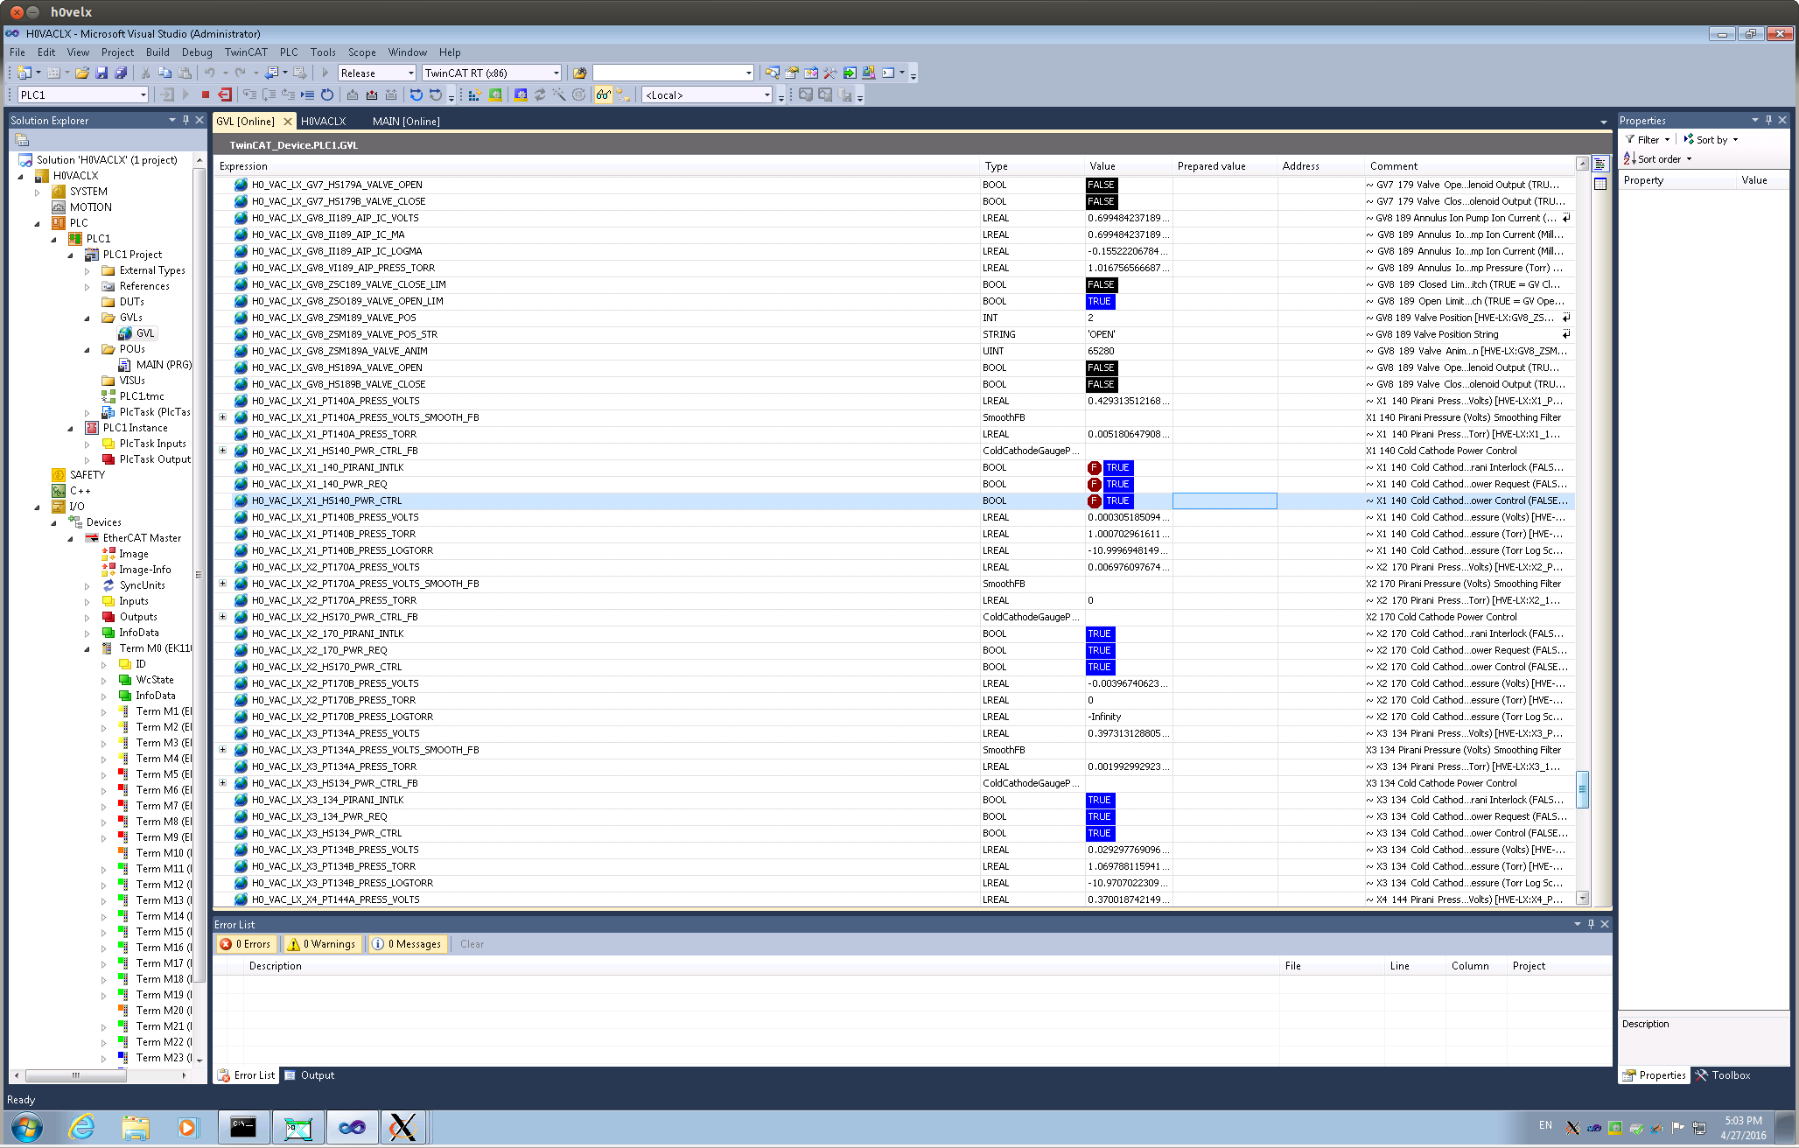This screenshot has width=1799, height=1148.
Task: Switch to the Output tab
Action: (310, 1075)
